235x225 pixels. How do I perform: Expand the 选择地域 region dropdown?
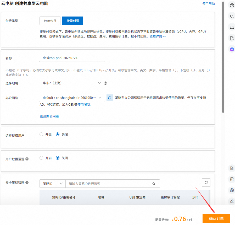click(72, 83)
